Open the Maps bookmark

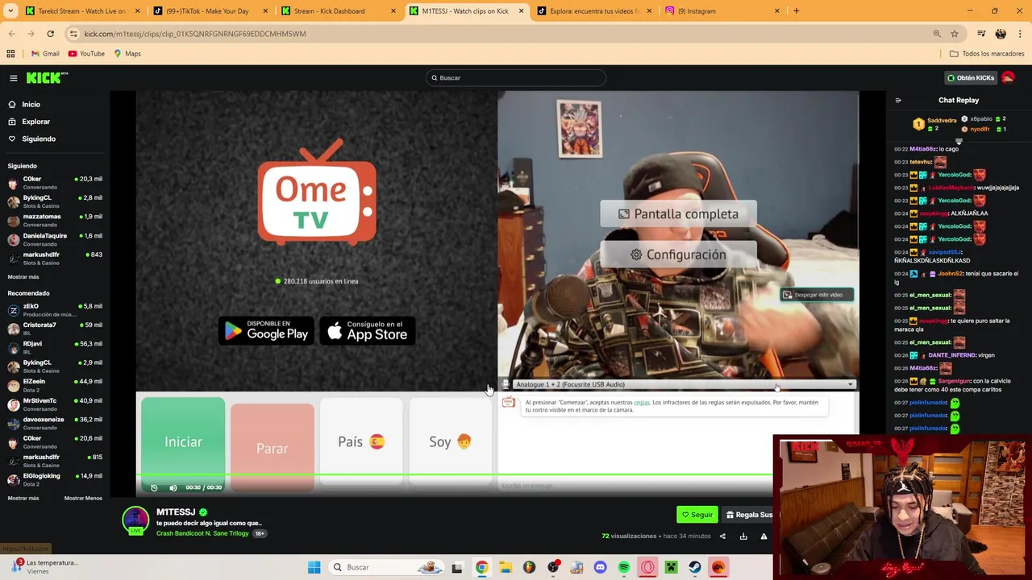tap(127, 54)
